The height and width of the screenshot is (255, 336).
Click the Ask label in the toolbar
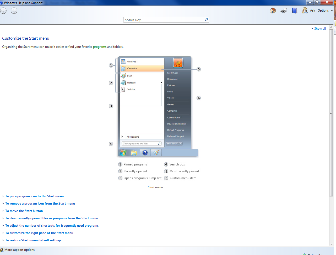[x=312, y=11]
